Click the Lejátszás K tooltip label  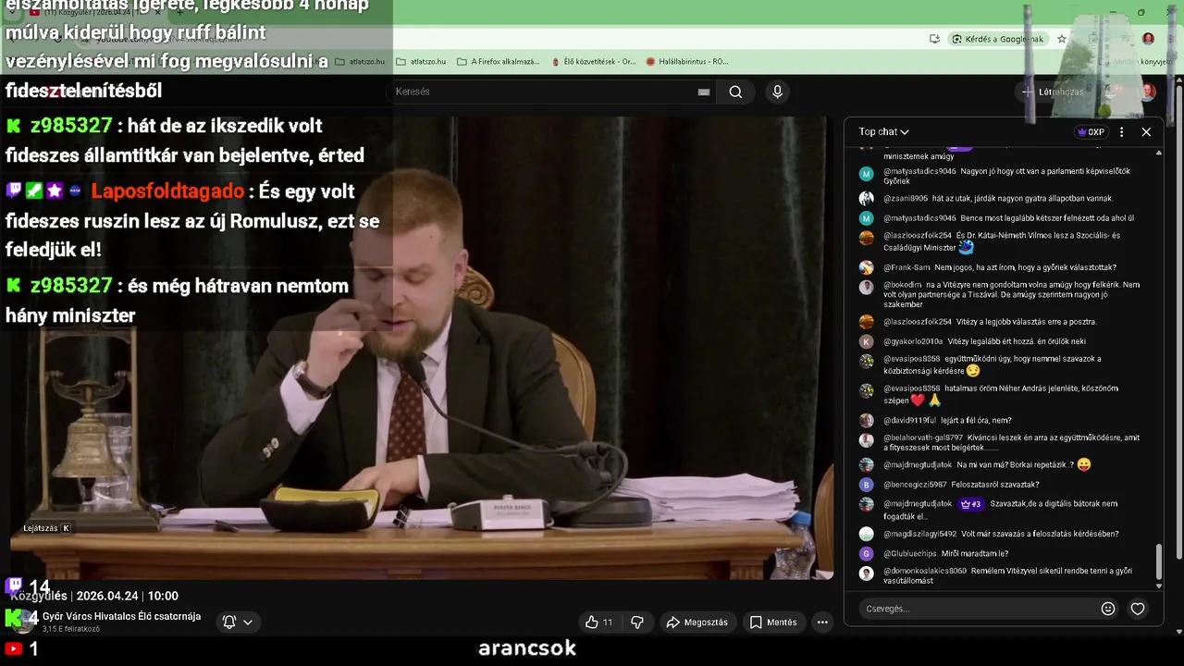pyautogui.click(x=46, y=528)
